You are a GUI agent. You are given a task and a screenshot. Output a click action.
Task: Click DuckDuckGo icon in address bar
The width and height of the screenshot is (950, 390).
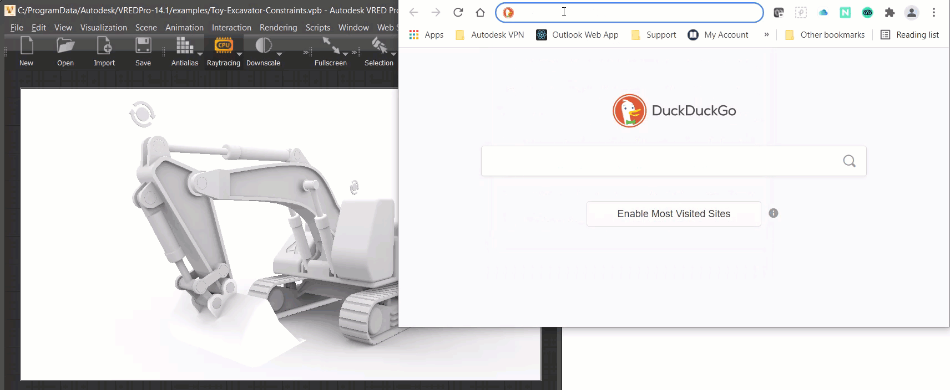(x=508, y=12)
